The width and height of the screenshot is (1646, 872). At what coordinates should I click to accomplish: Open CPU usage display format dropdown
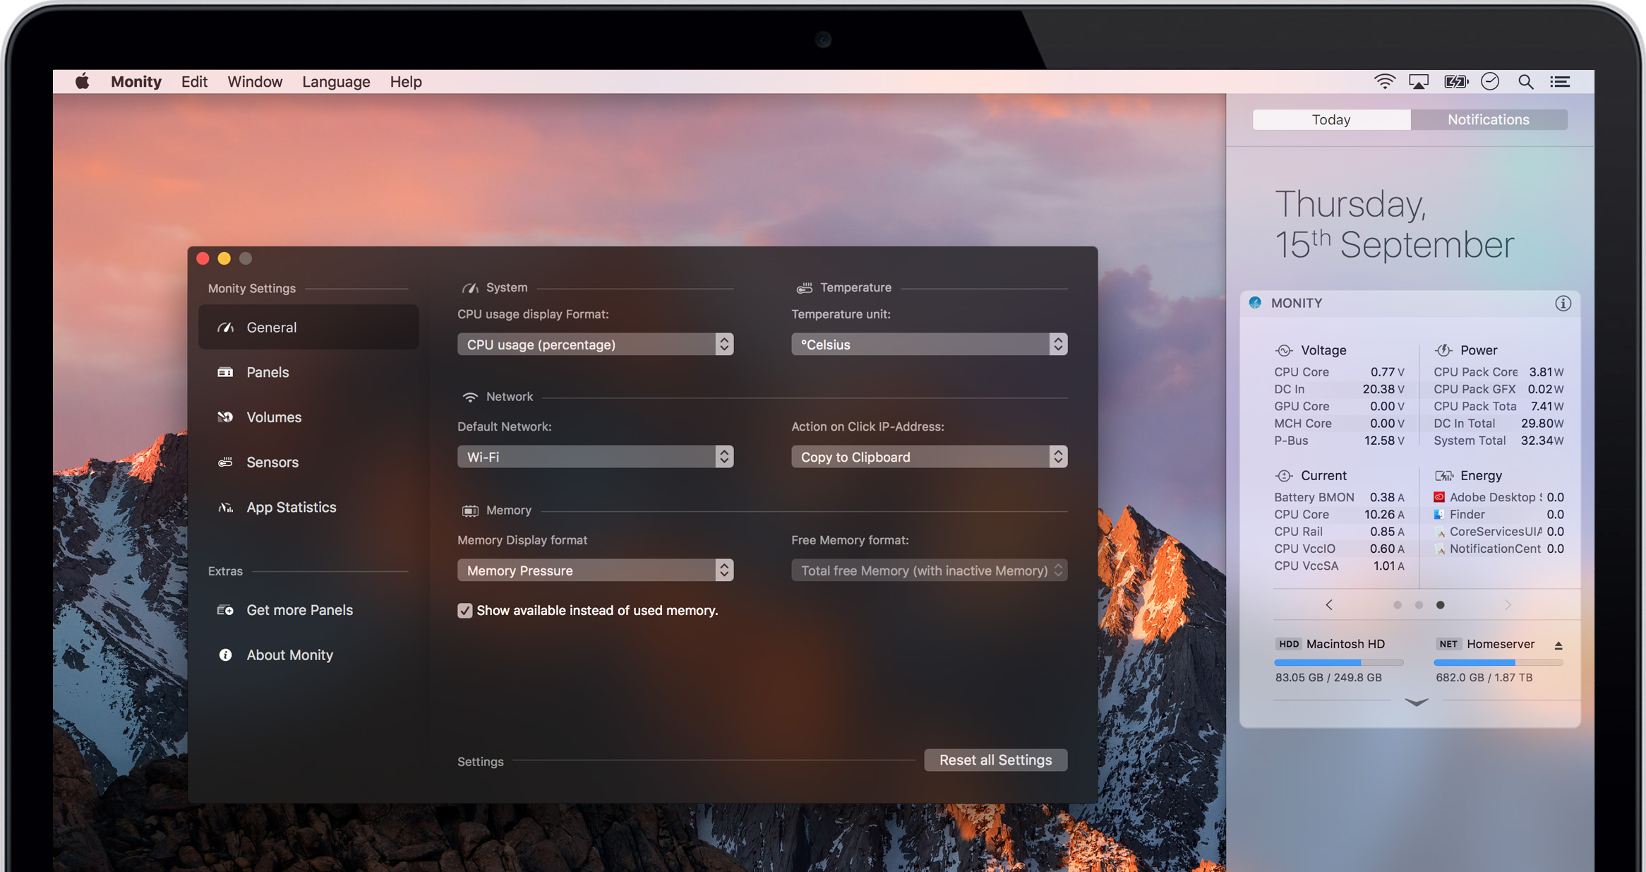pos(595,345)
